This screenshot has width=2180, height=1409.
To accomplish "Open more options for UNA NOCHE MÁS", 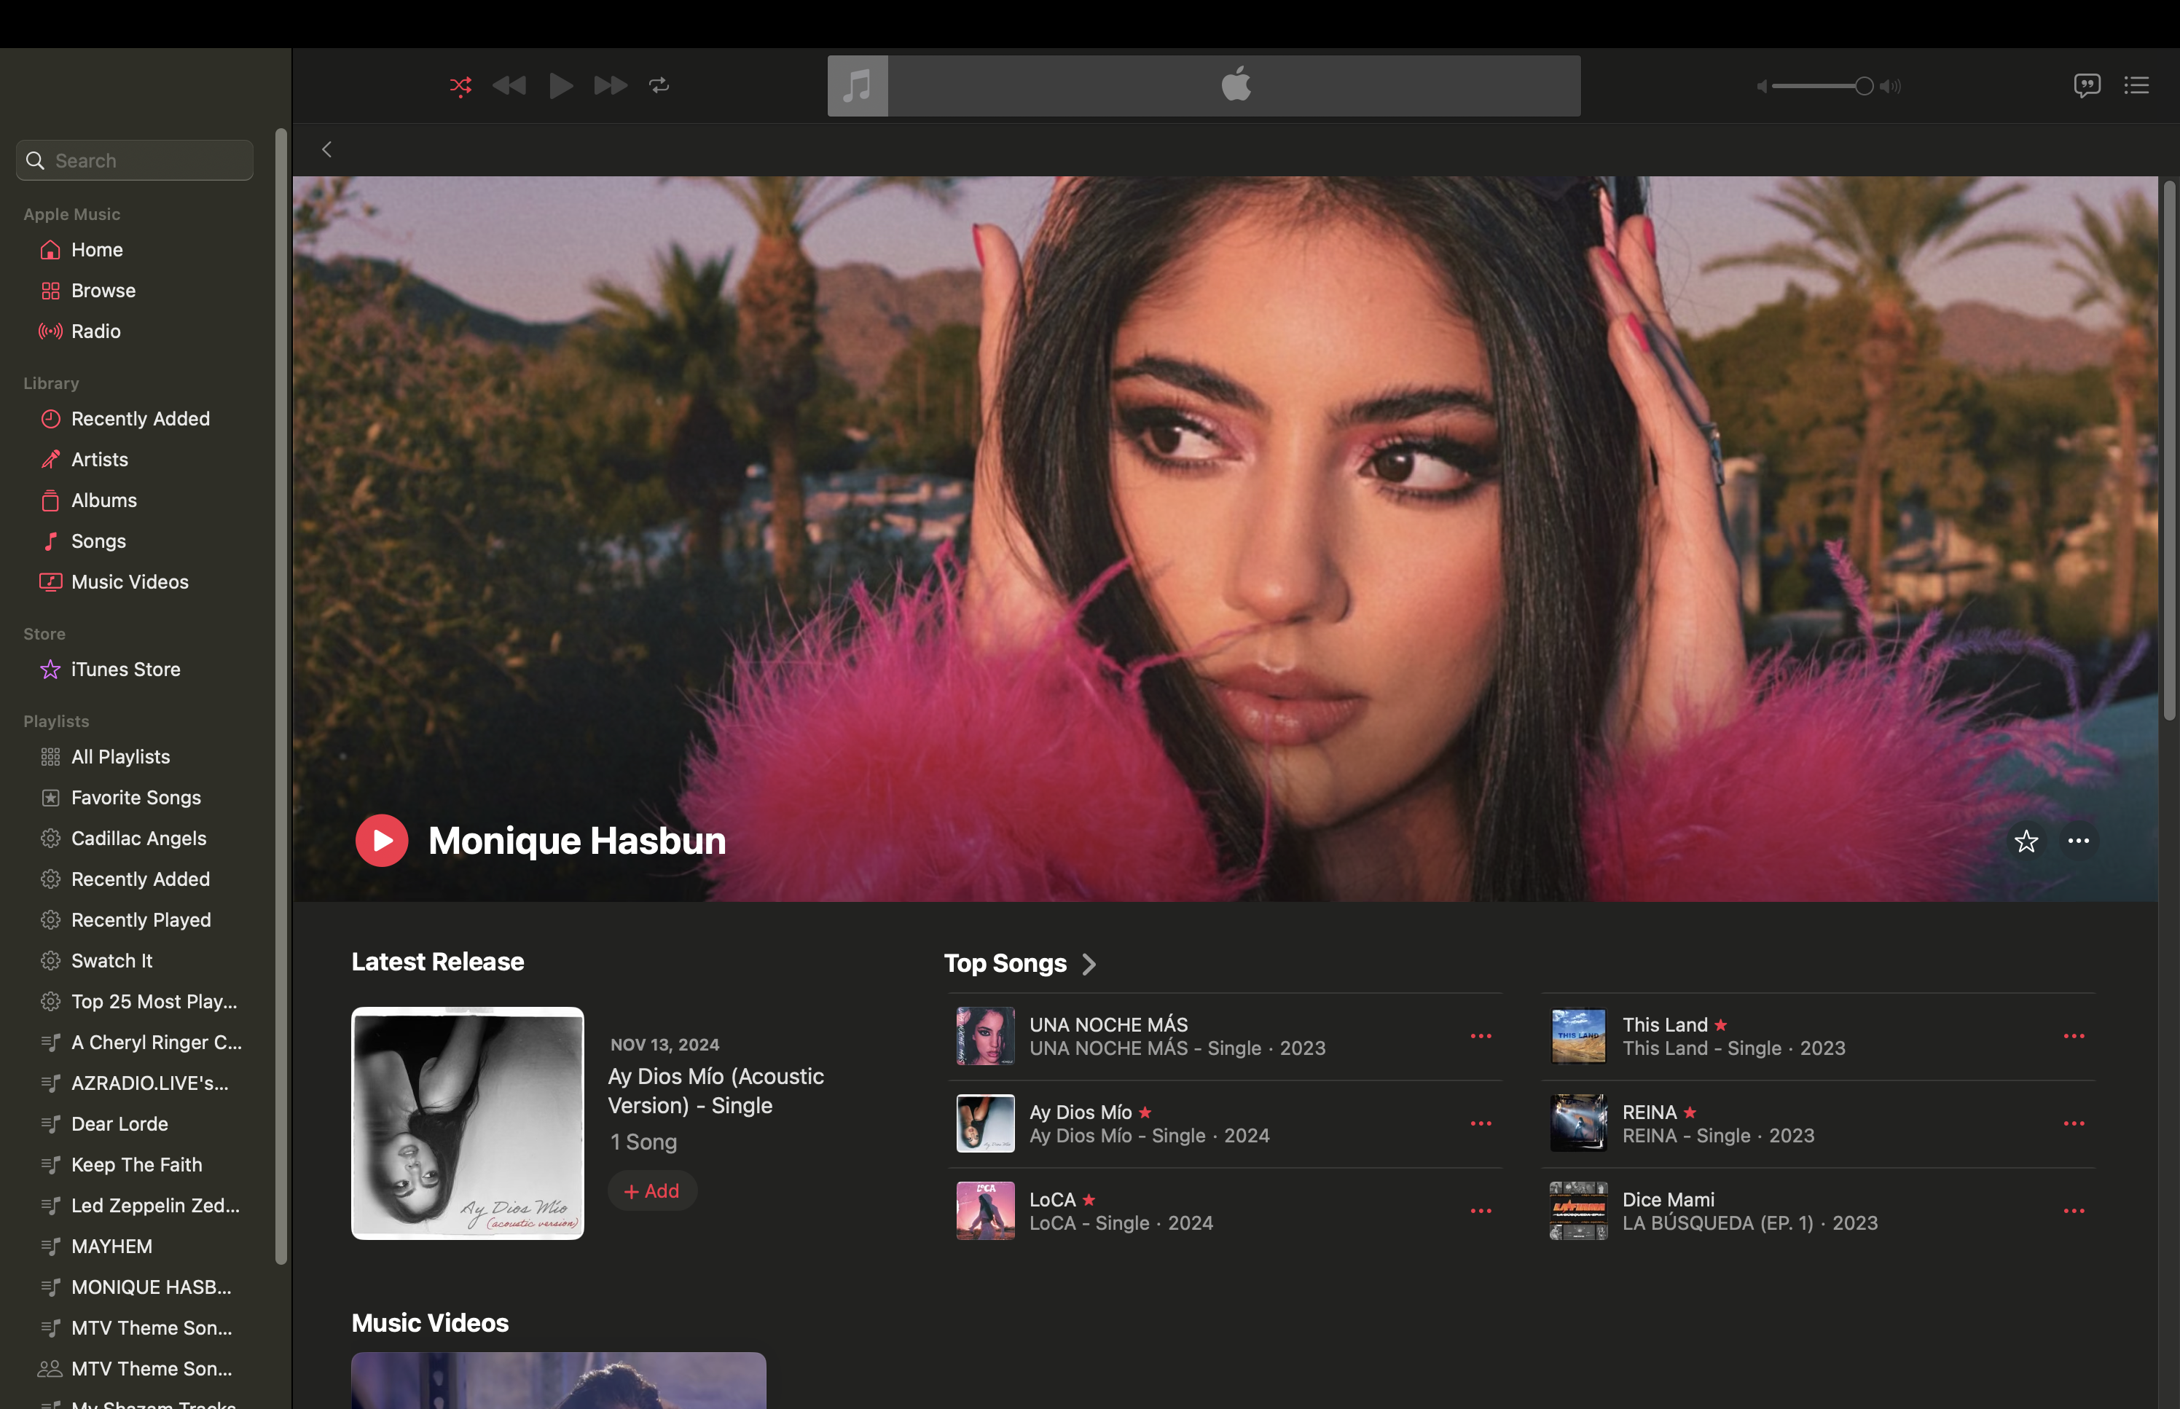I will pyautogui.click(x=1480, y=1036).
